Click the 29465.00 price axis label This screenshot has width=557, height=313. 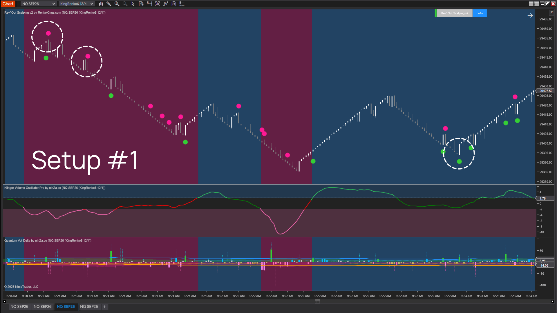pyautogui.click(x=546, y=19)
